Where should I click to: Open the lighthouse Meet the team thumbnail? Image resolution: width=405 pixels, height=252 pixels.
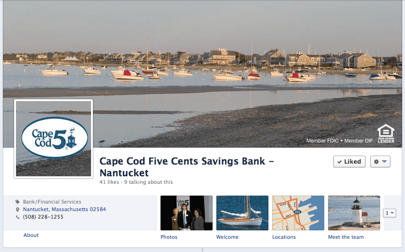click(x=354, y=213)
